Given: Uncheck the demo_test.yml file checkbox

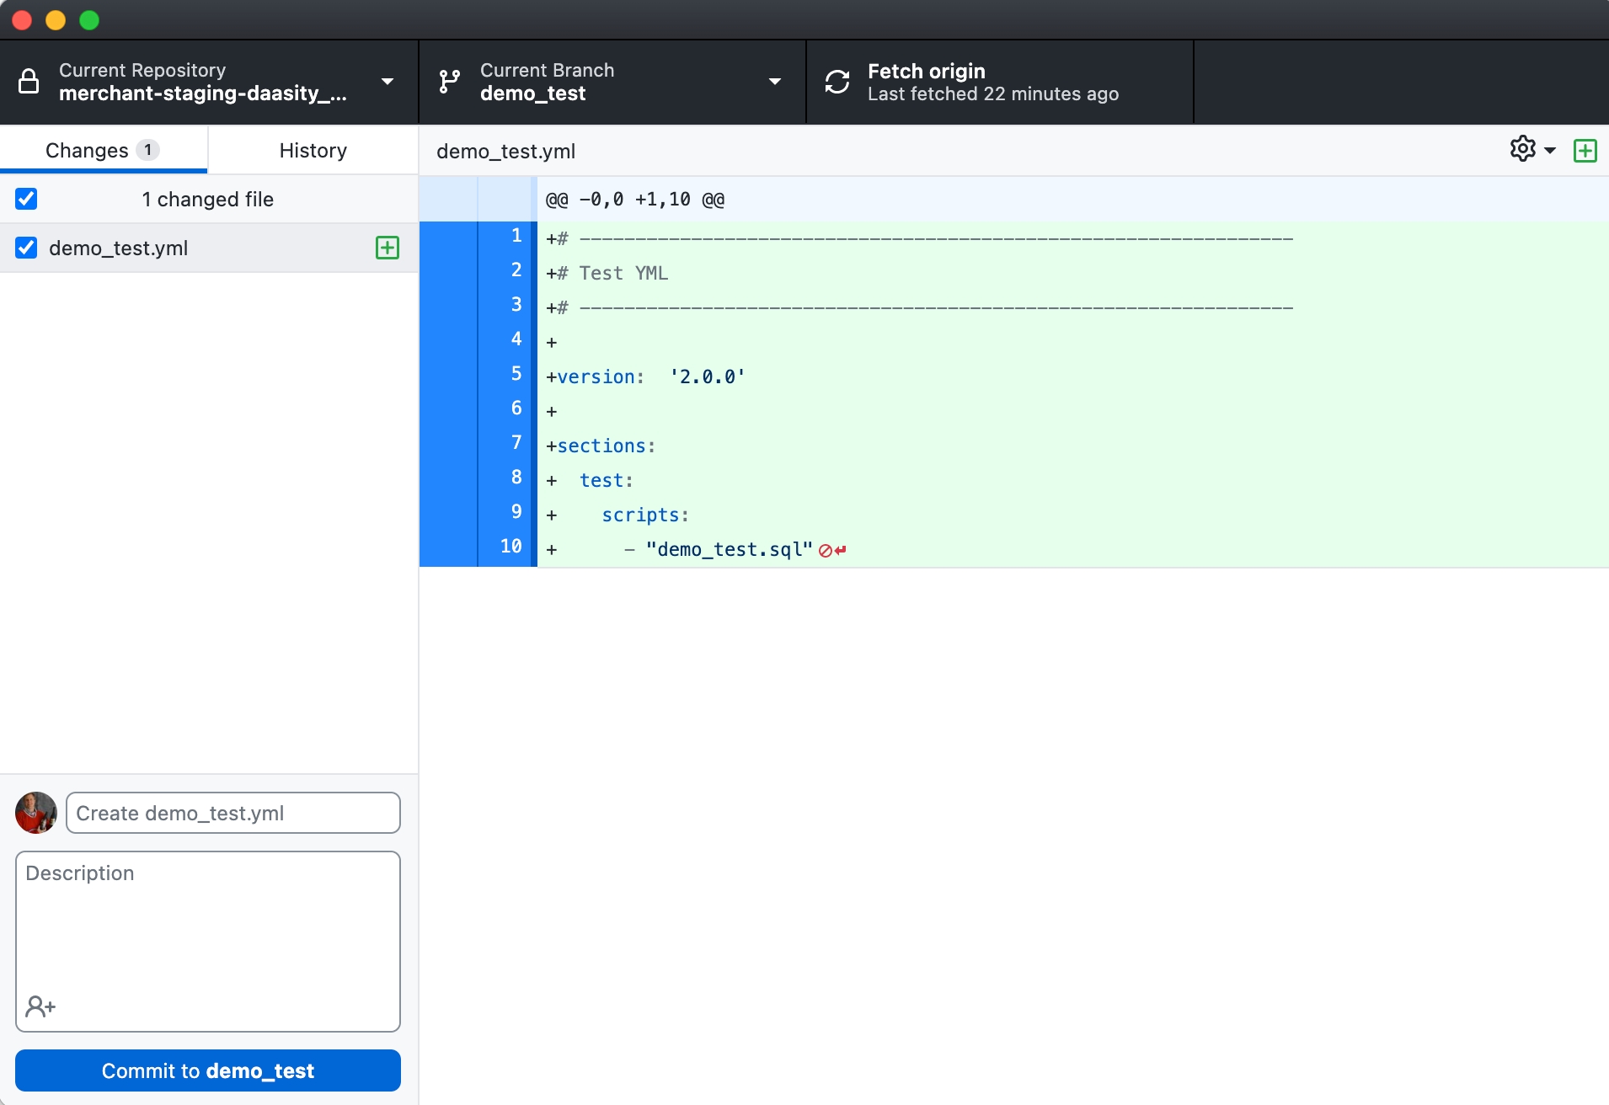Looking at the screenshot, I should [x=26, y=248].
